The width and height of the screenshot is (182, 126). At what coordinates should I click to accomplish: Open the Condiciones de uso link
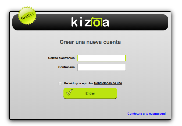tap(108, 83)
